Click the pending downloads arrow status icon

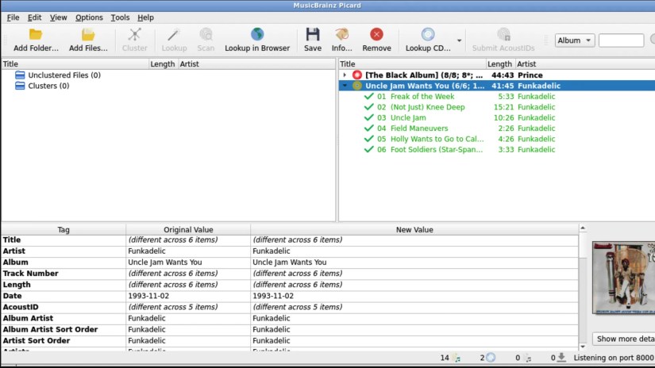(x=561, y=358)
